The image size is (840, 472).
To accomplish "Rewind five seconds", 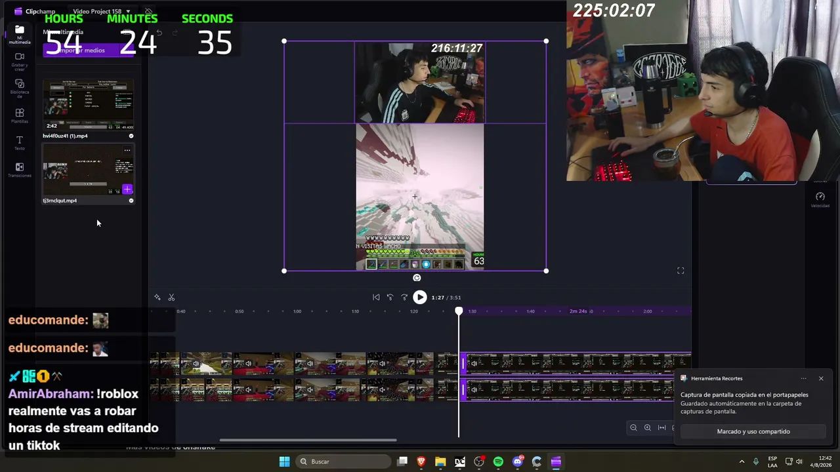I will (390, 298).
